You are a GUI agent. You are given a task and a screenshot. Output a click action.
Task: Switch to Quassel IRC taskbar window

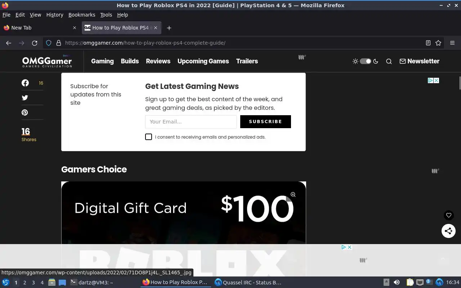pos(249,282)
